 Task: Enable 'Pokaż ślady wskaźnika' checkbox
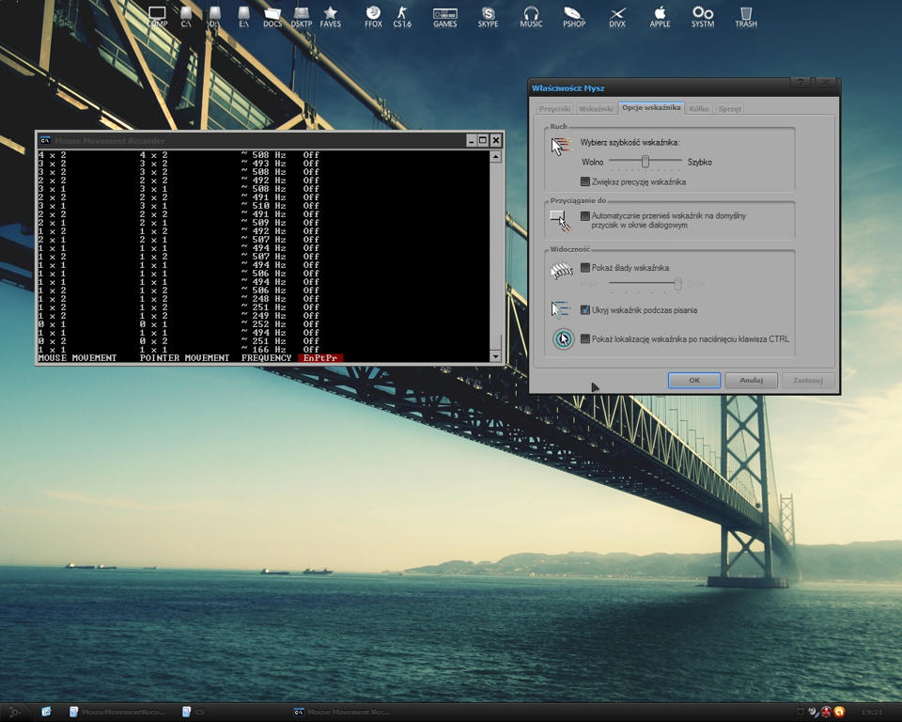(585, 268)
